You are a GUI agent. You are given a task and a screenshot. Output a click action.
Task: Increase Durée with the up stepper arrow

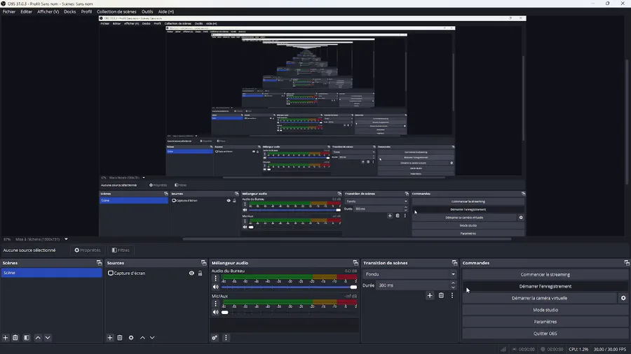(453, 283)
